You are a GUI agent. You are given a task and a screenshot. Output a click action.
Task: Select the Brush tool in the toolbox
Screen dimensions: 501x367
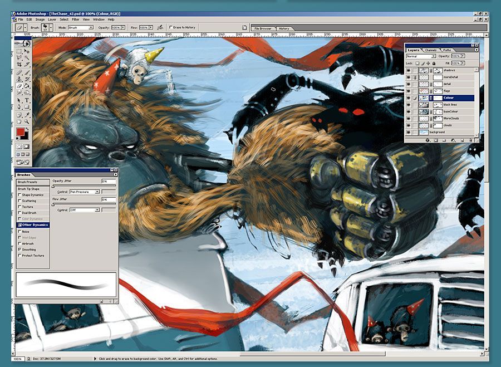coord(27,73)
